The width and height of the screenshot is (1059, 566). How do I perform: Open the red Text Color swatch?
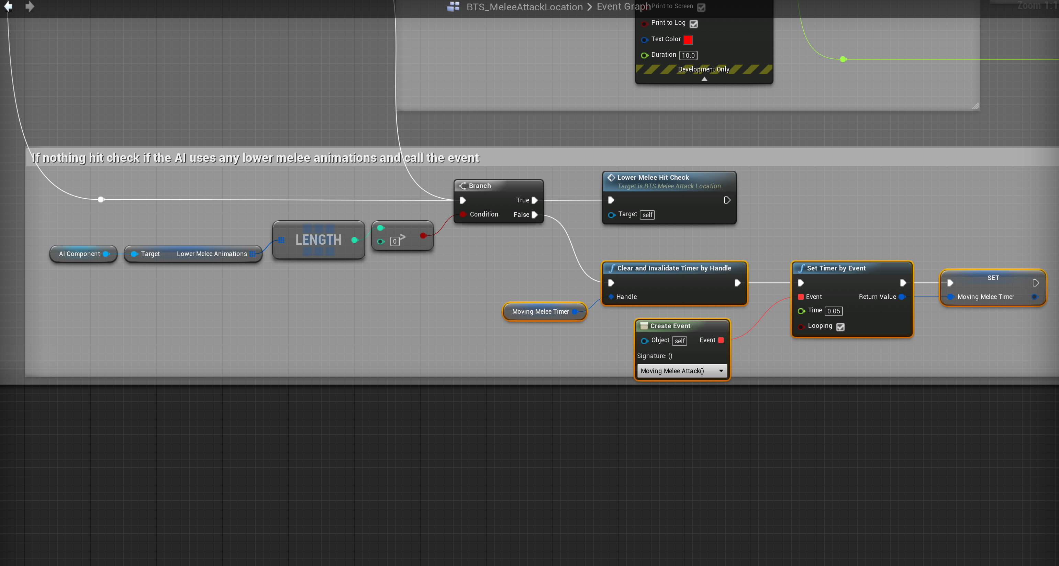[688, 40]
